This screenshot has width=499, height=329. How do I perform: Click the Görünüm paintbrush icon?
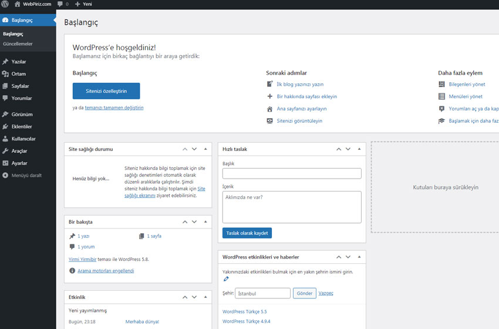tap(5, 115)
